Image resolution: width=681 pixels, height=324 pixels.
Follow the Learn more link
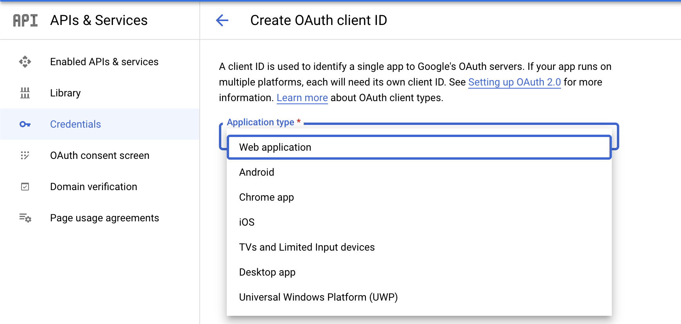(302, 98)
